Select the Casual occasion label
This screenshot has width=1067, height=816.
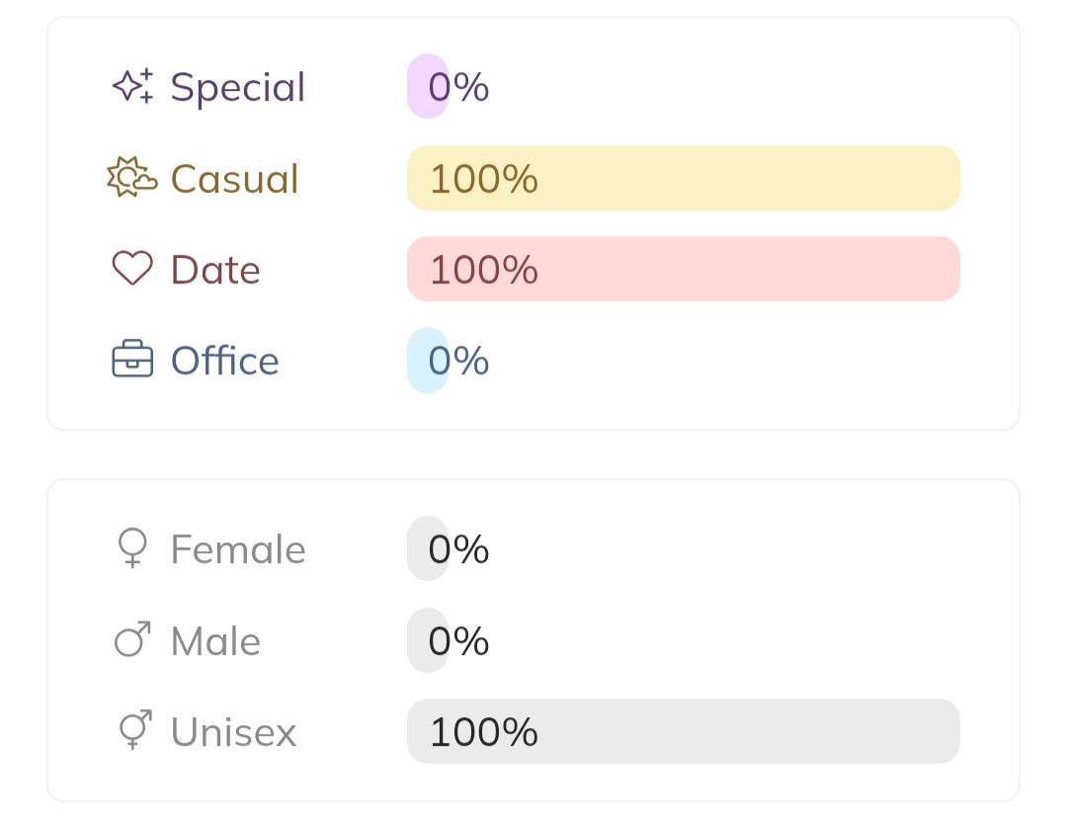[x=234, y=179]
